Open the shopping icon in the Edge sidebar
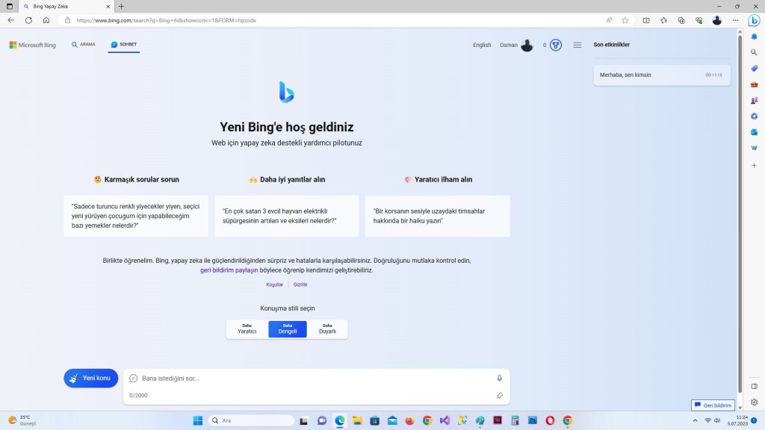Viewport: 765px width, 430px height. tap(754, 147)
